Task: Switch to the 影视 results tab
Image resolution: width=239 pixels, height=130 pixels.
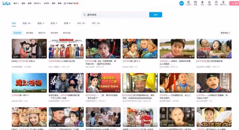Action: 54,23
